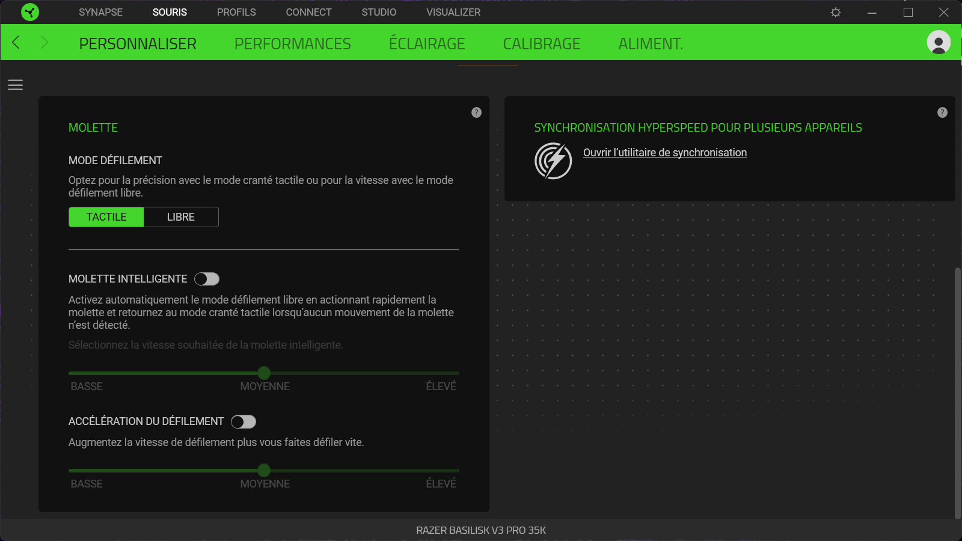This screenshot has width=962, height=541.
Task: Select the ÉCLAIRAGE subtab
Action: pyautogui.click(x=427, y=44)
